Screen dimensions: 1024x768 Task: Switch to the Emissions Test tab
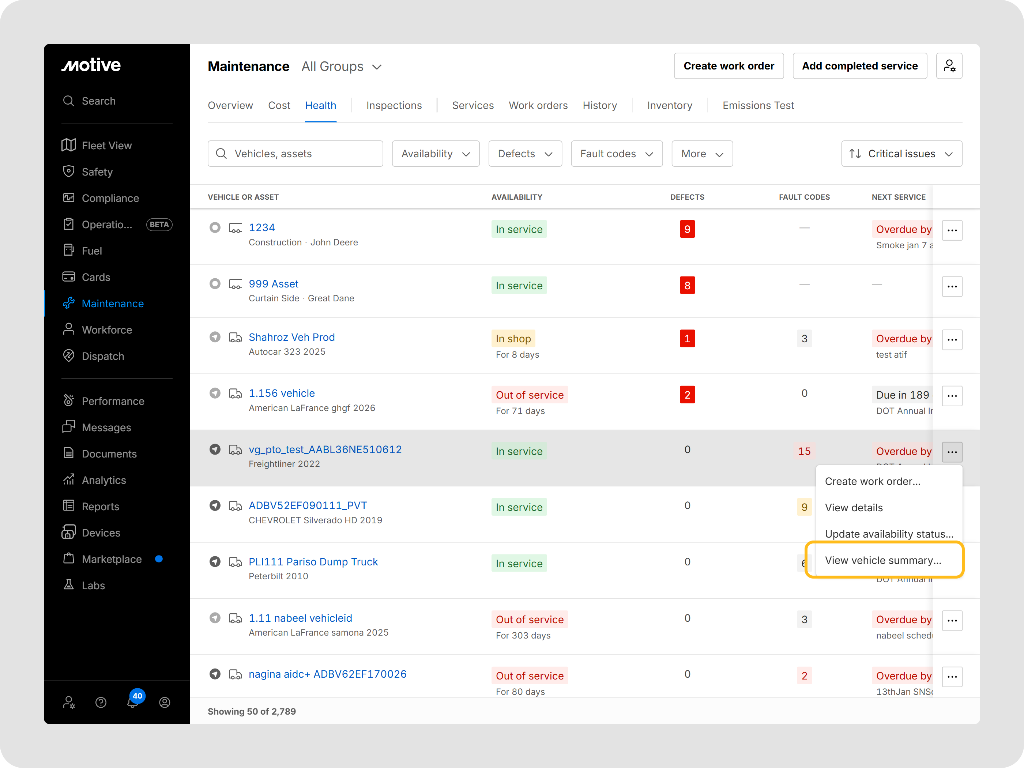click(758, 106)
